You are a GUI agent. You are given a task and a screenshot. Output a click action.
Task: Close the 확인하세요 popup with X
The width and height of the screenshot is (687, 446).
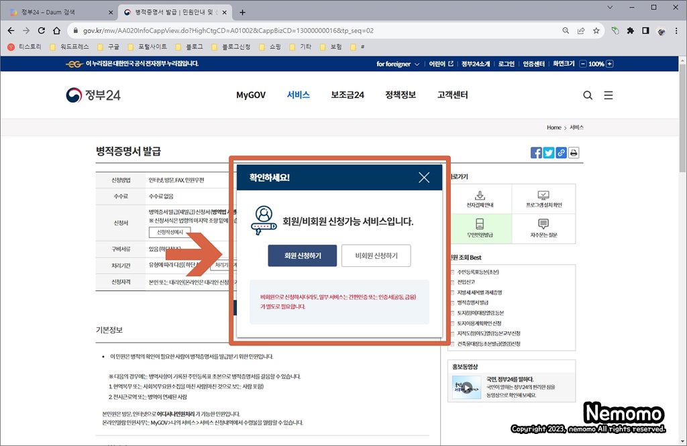424,178
